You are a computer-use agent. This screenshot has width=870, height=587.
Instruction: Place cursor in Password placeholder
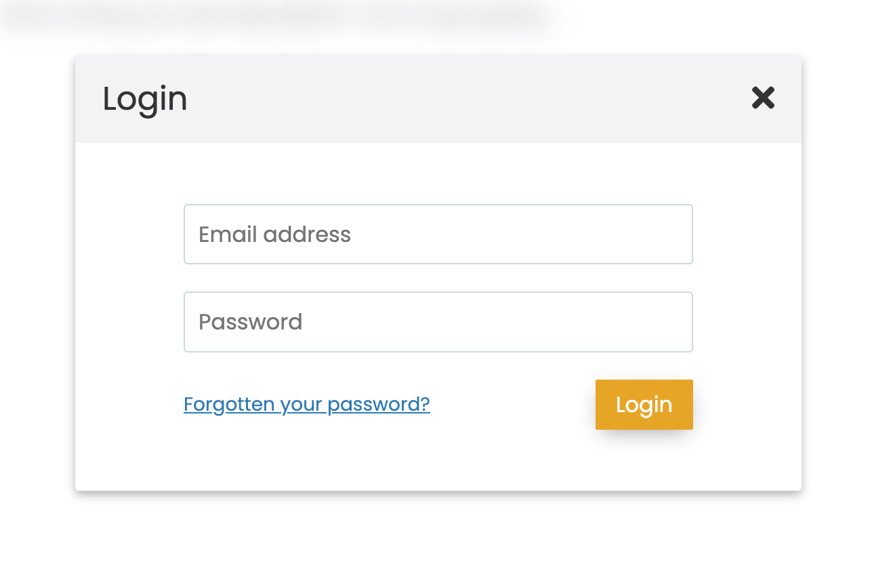(251, 322)
